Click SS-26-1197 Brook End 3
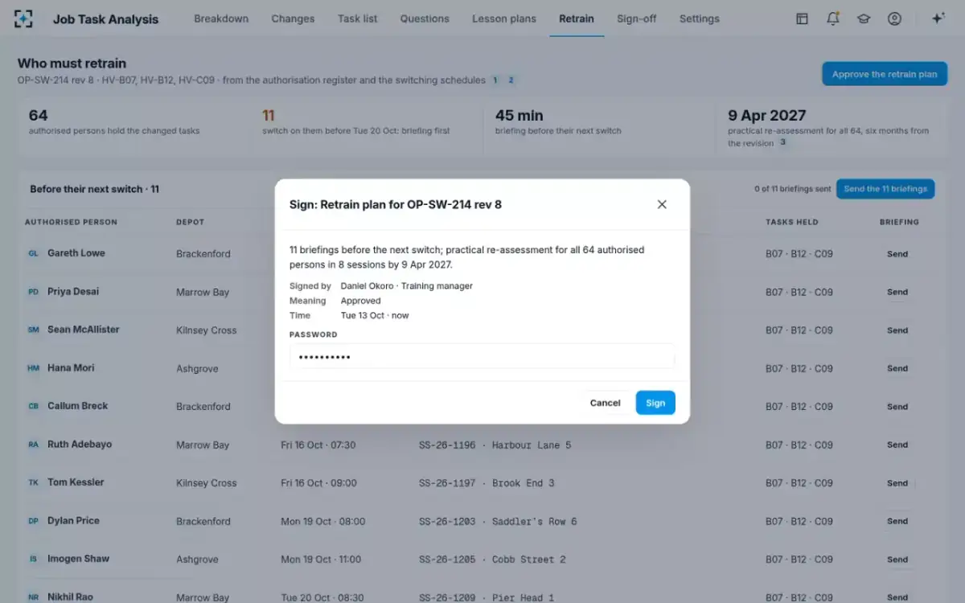The height and width of the screenshot is (603, 965). (487, 483)
